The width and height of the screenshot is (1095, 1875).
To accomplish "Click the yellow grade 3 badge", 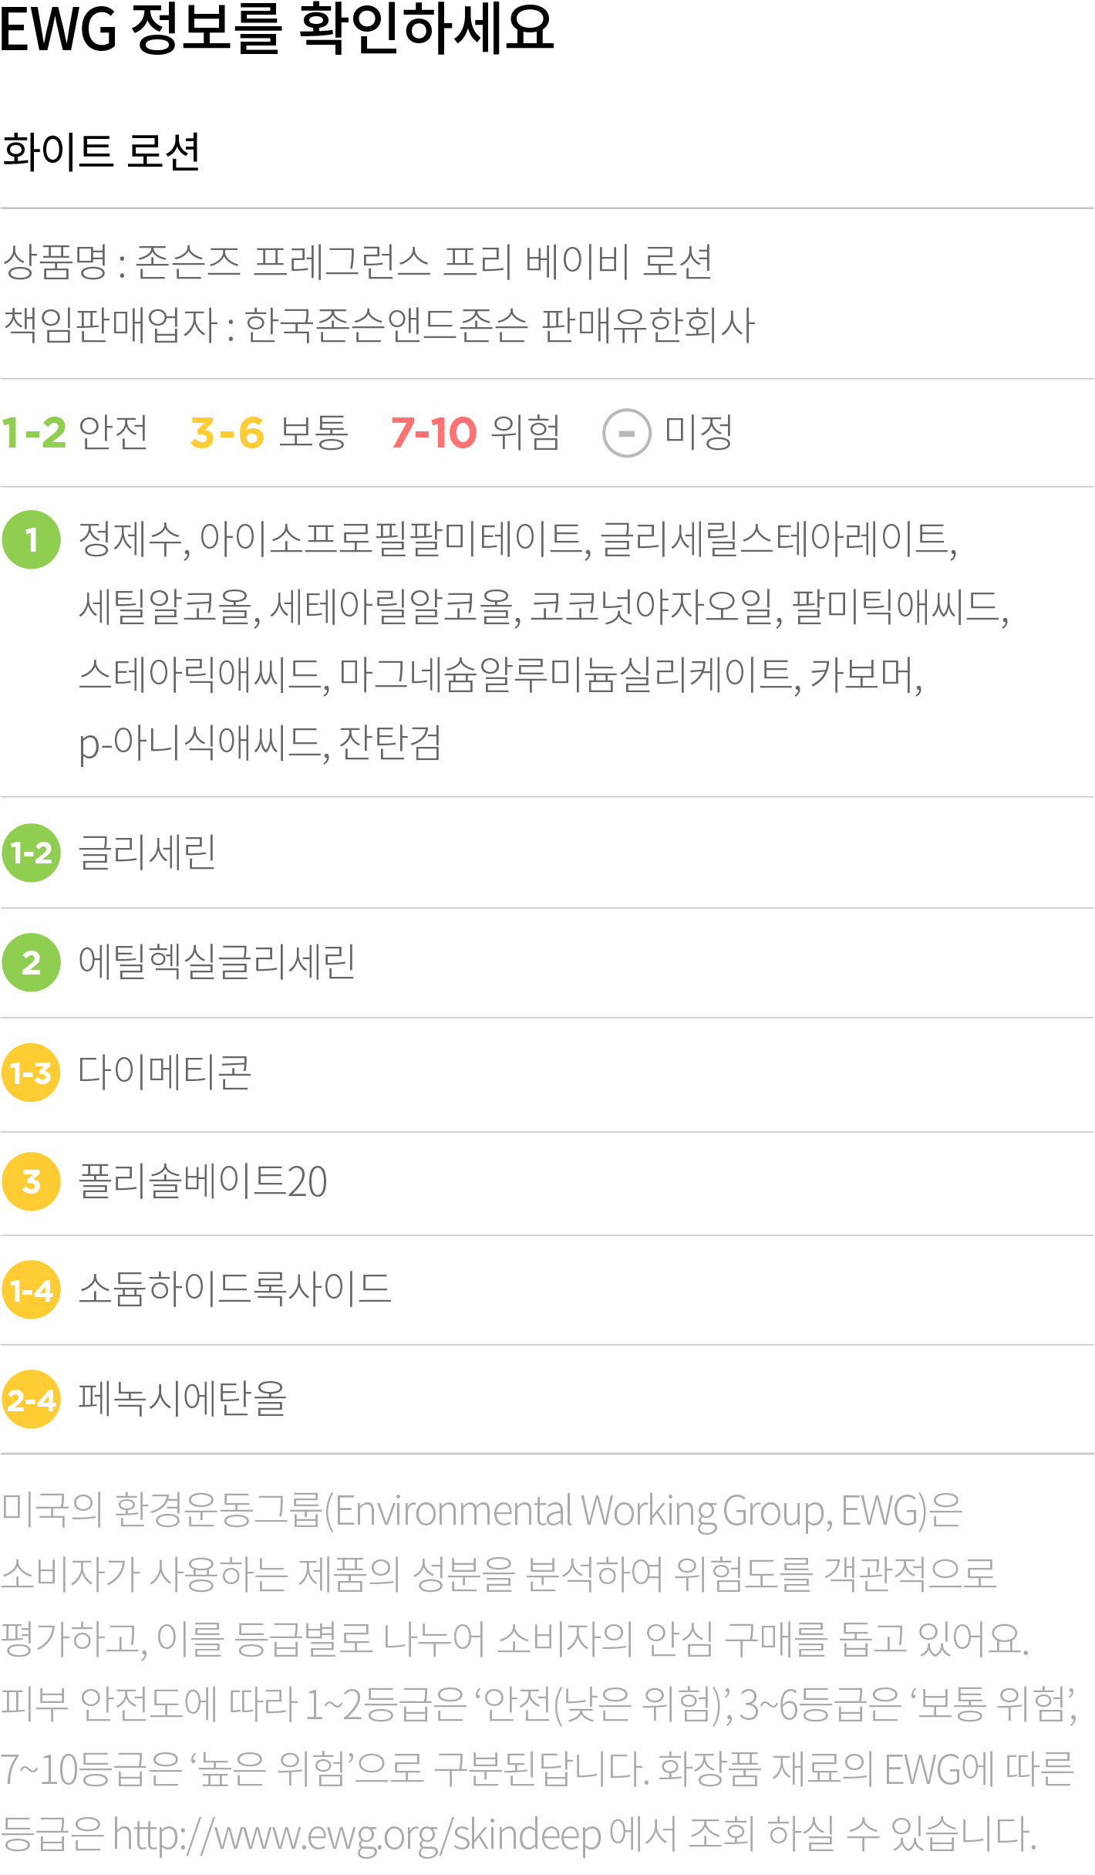I will pos(32,1181).
